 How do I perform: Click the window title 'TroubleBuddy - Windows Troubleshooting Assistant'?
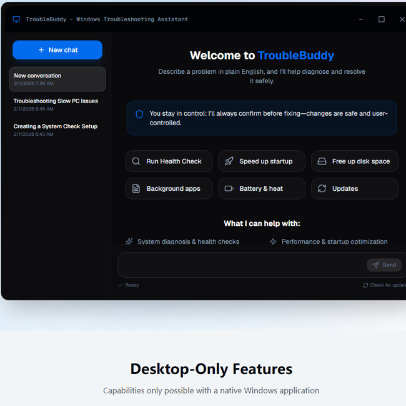click(107, 19)
